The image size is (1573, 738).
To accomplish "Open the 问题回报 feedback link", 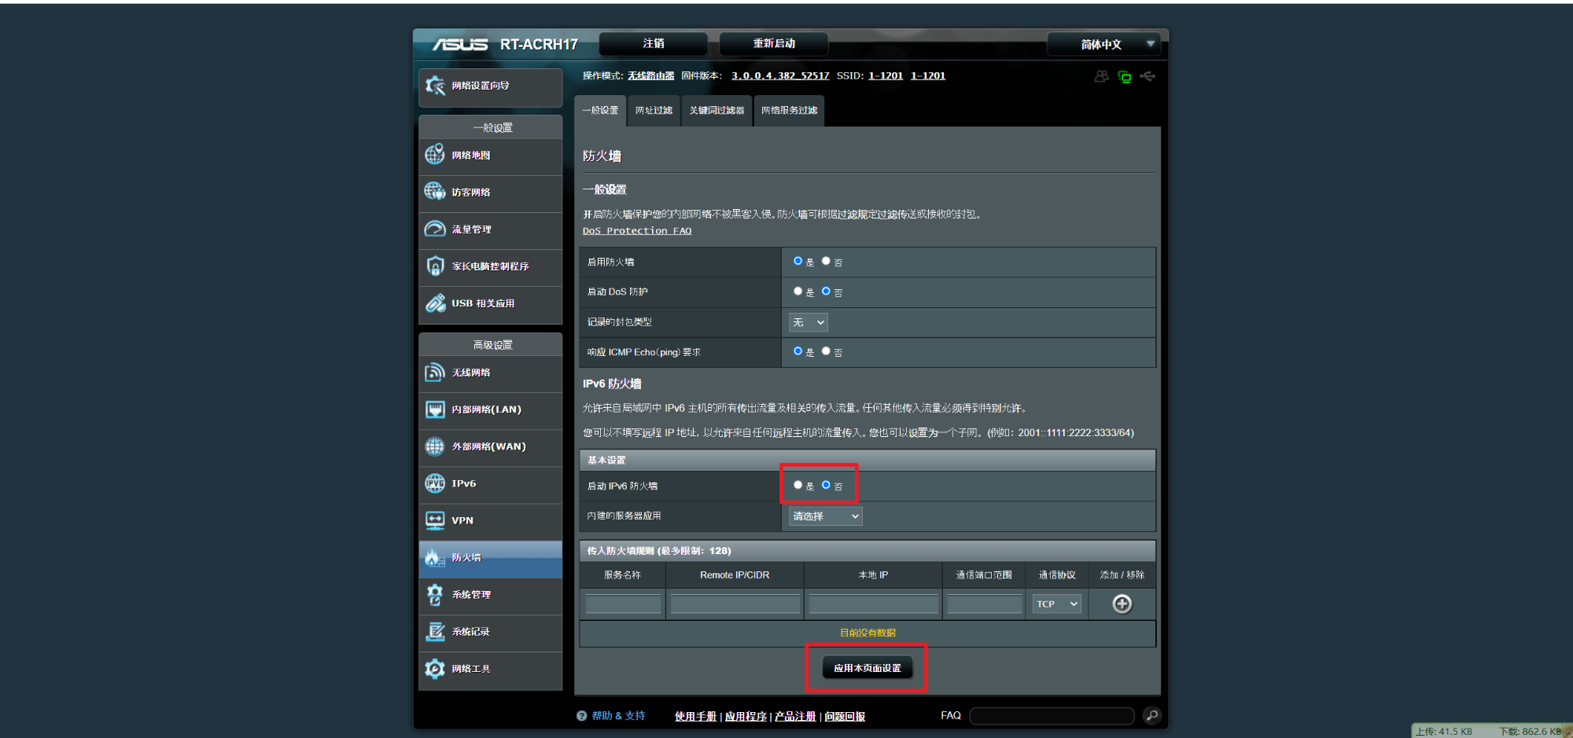I will coord(845,716).
